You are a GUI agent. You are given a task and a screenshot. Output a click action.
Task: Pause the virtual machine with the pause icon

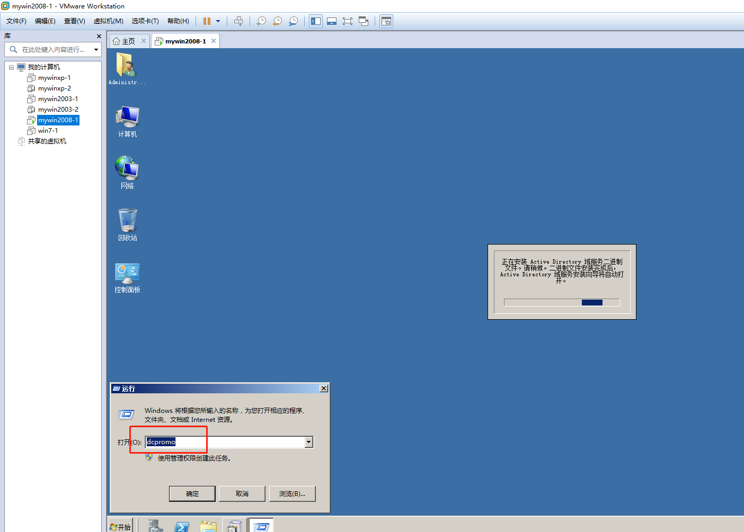click(x=207, y=21)
